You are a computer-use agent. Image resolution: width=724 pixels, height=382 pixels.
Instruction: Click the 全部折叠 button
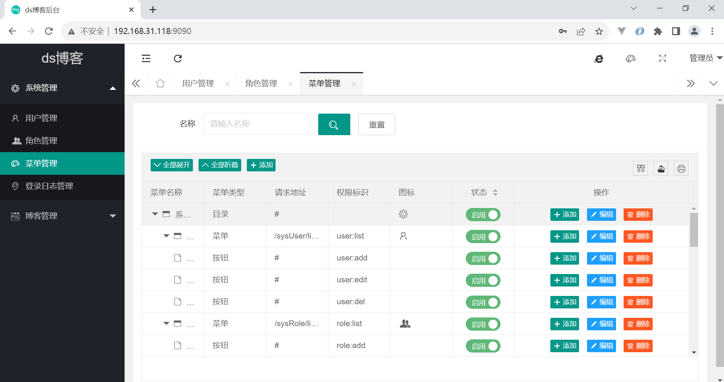coord(220,165)
